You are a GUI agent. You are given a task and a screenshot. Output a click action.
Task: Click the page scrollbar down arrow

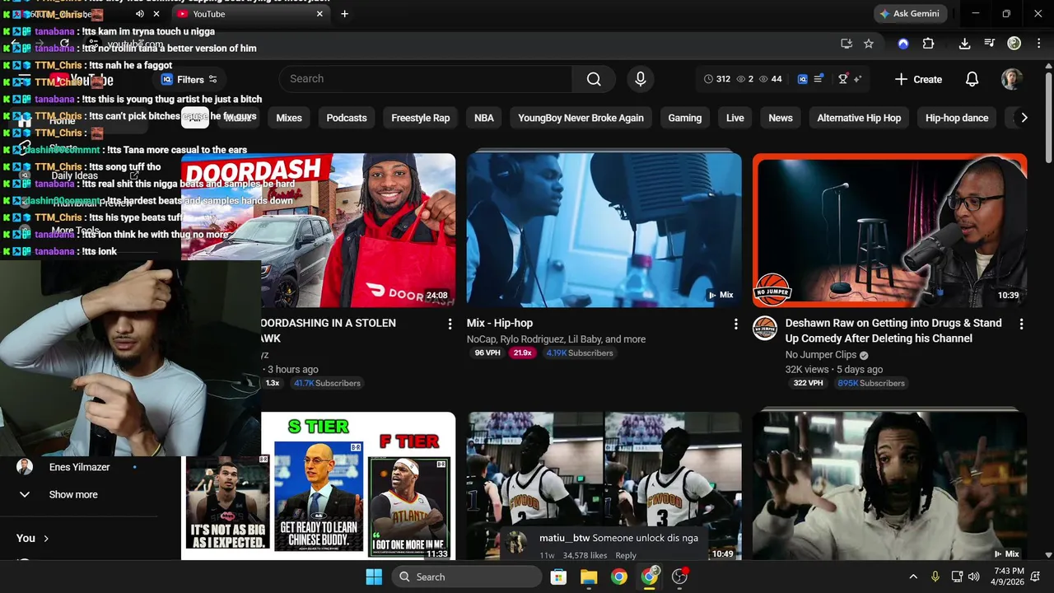click(x=1048, y=555)
